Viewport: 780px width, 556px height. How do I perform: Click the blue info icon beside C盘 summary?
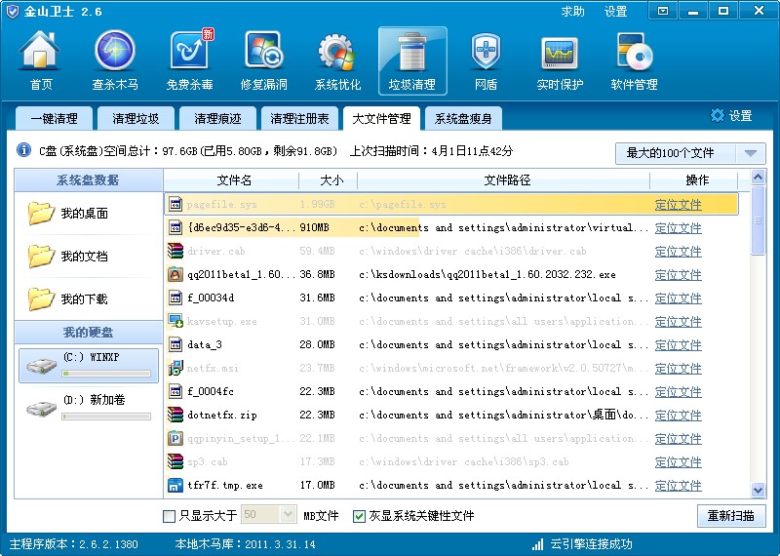tap(23, 150)
